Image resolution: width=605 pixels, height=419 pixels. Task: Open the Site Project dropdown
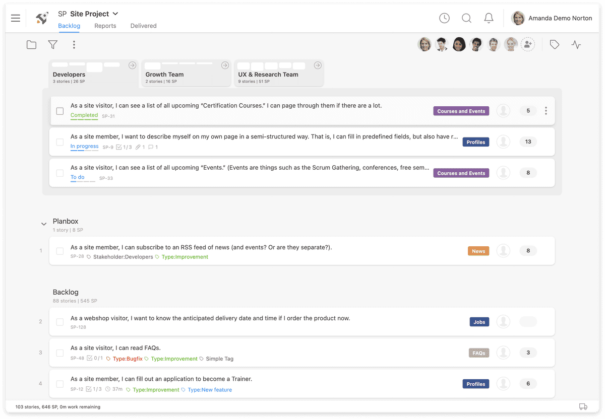115,14
